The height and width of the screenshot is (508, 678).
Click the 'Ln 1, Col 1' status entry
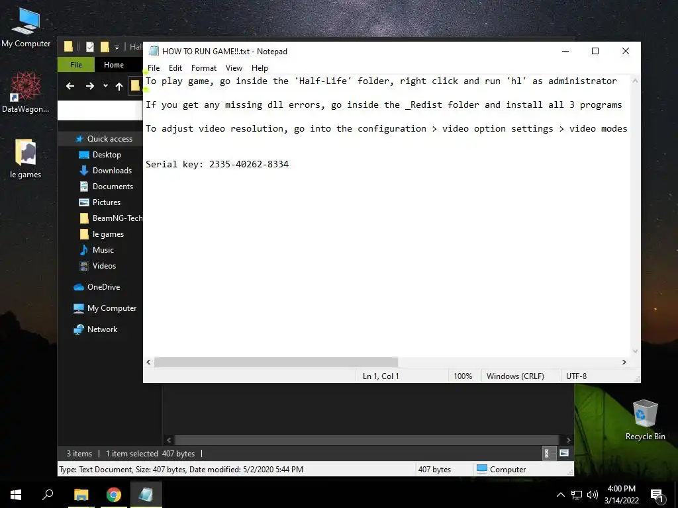381,376
